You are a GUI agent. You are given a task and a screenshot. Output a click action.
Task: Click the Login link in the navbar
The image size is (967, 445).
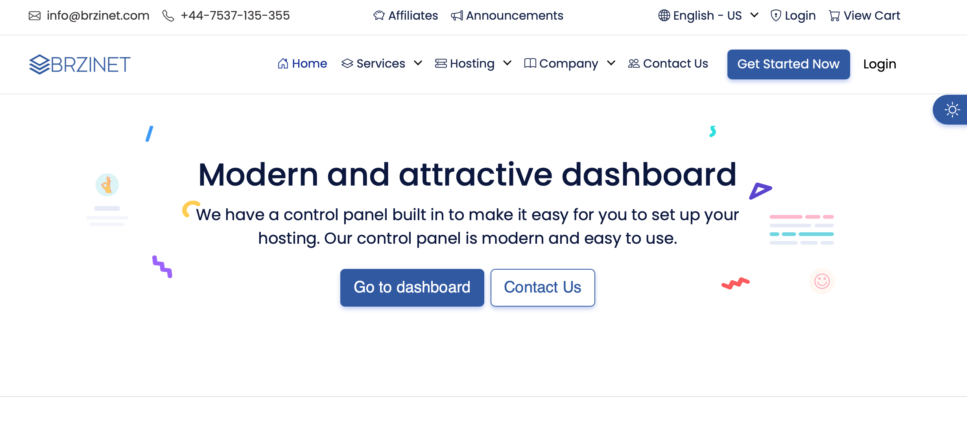click(879, 64)
